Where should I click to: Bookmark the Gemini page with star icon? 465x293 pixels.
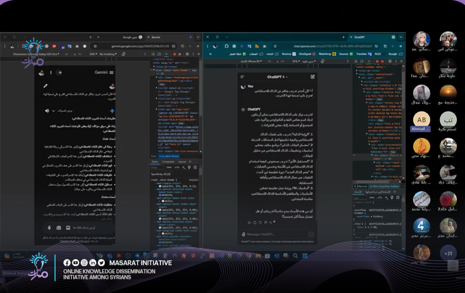(x=95, y=46)
